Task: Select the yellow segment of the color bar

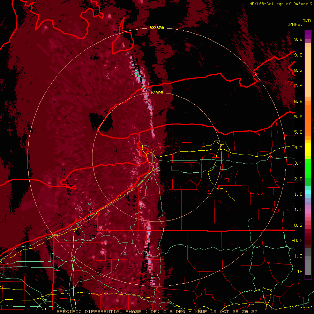Action: tap(308, 149)
